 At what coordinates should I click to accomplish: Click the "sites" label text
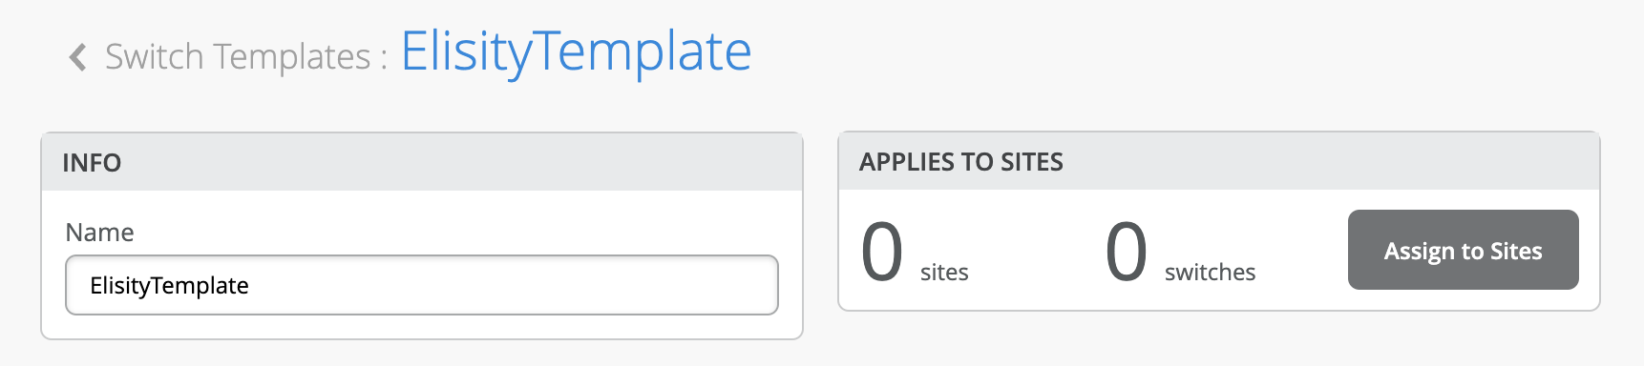[x=944, y=273]
